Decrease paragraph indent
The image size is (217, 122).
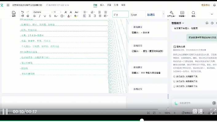(99, 12)
